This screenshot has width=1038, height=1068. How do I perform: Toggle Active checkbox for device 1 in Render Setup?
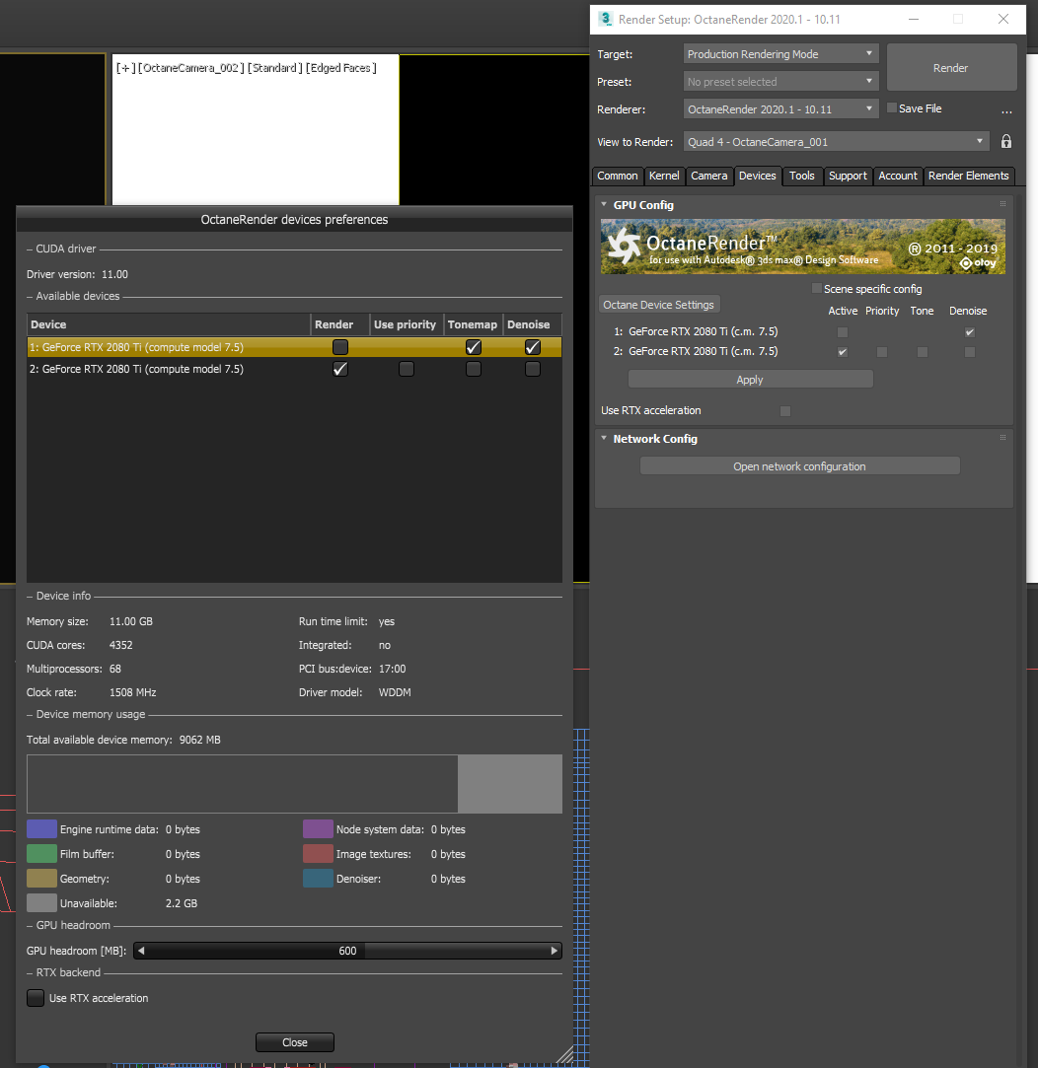[843, 332]
